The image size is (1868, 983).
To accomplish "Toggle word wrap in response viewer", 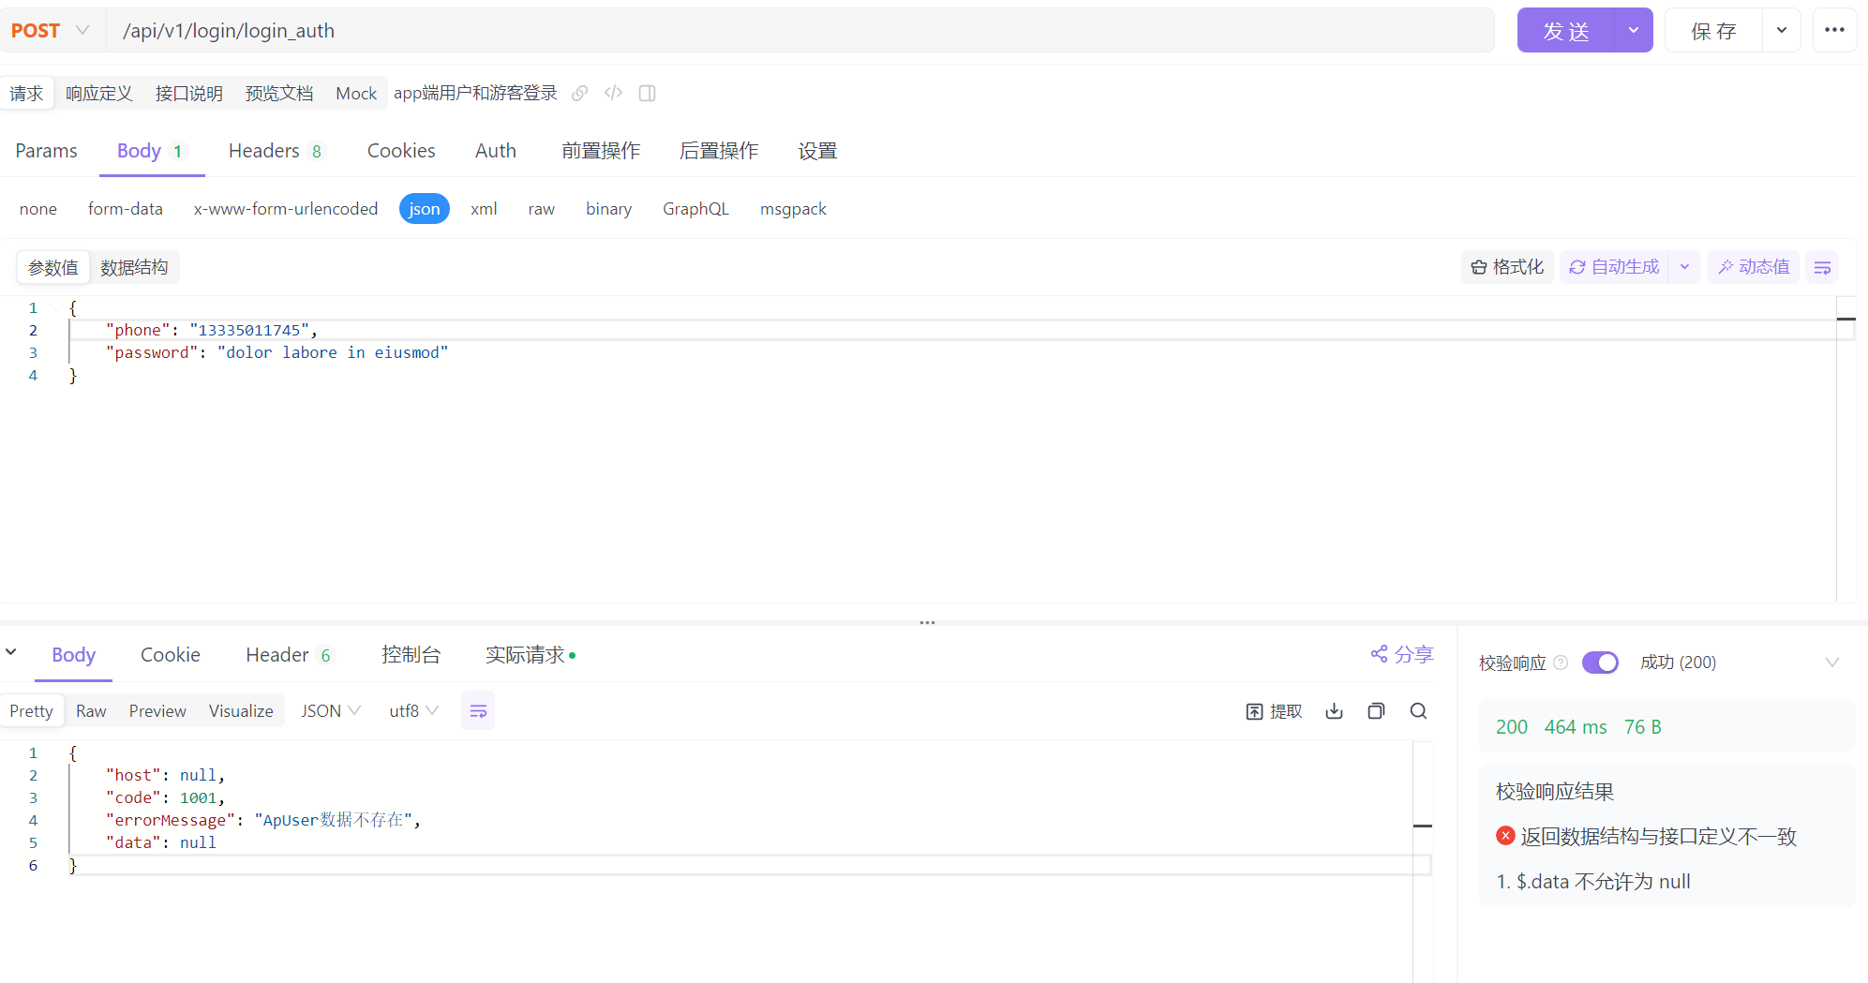I will [x=478, y=711].
